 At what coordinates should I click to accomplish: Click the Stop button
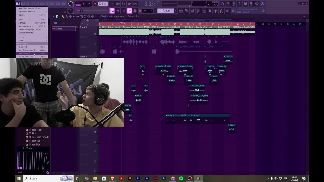tap(89, 4)
